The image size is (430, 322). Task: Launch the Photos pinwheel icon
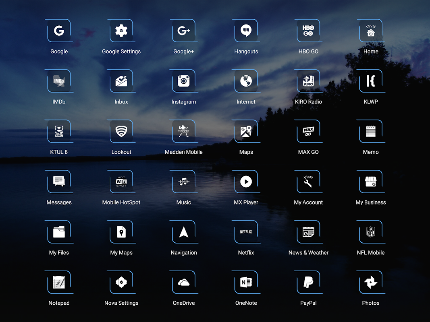[371, 282]
